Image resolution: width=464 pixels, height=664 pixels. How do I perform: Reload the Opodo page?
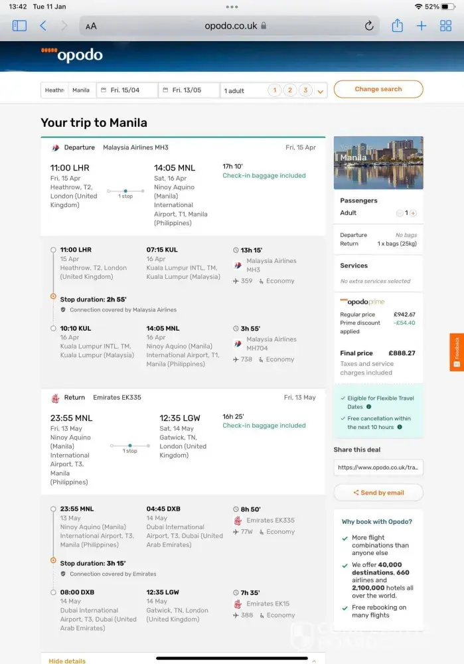[369, 26]
